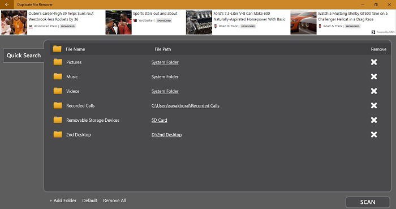
Task: Open the Ford 7.3-Liter V-8 ad thumbnail
Action: tap(199, 22)
